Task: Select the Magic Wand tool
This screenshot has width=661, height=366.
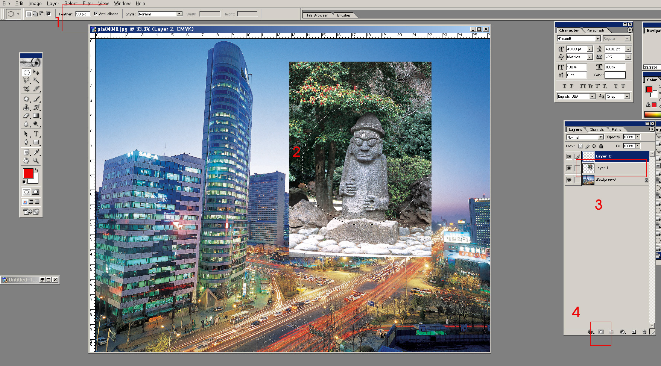Action: [x=36, y=80]
